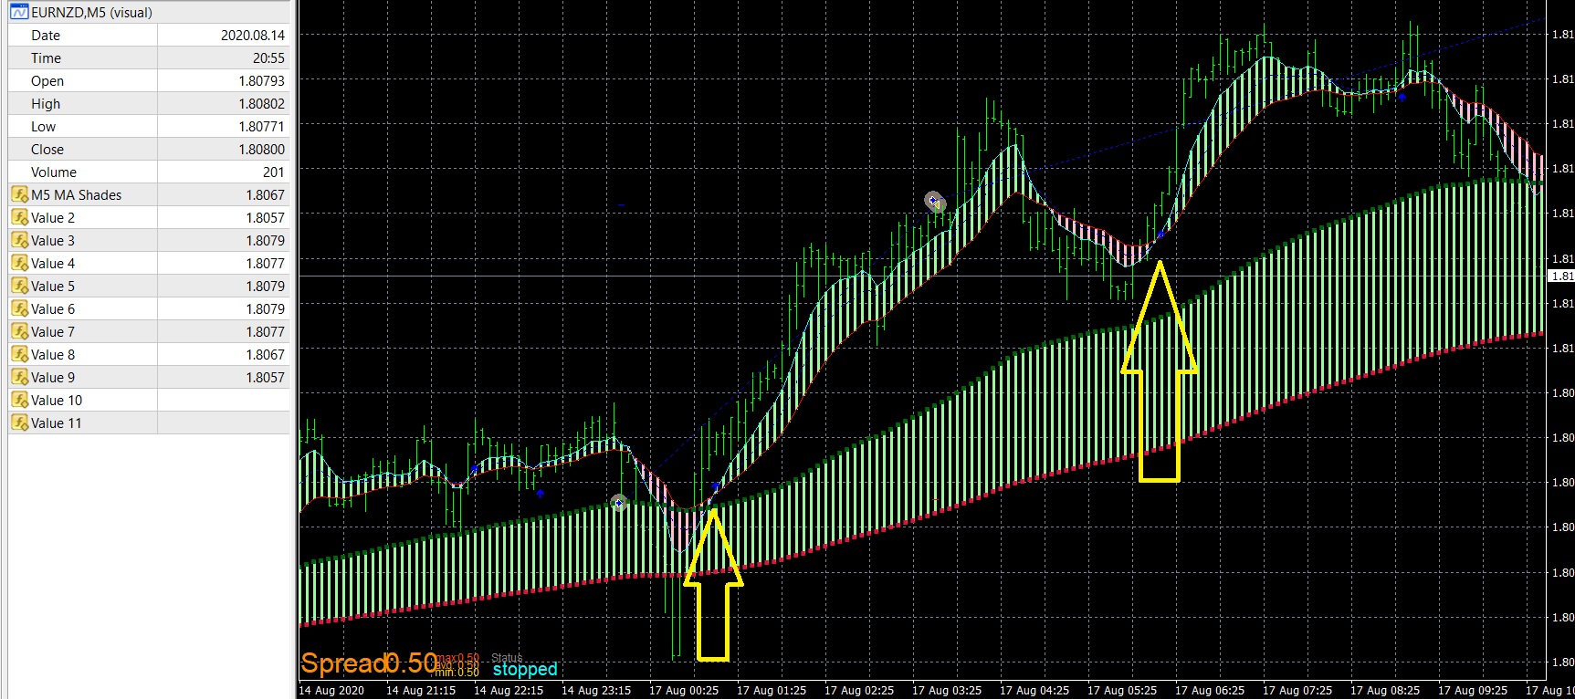
Task: Select the circled trade marker near 14 Aug 23:15
Action: [619, 503]
